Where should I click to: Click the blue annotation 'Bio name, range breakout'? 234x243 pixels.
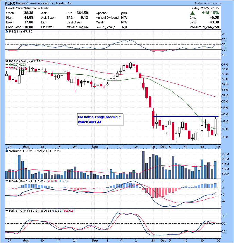[x=99, y=117]
